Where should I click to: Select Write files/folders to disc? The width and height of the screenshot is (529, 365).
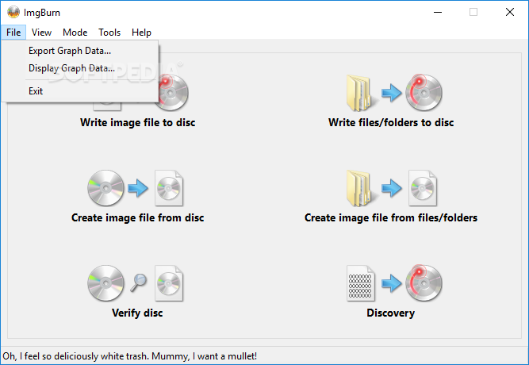tap(391, 122)
